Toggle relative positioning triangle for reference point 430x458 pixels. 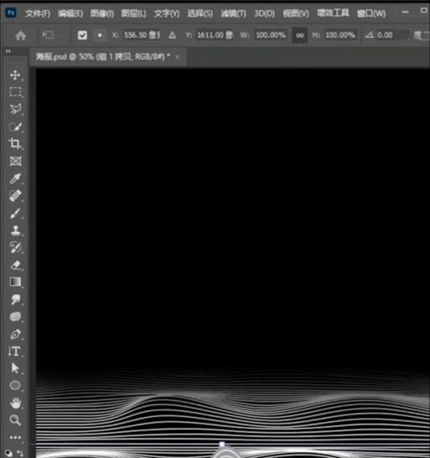[172, 35]
